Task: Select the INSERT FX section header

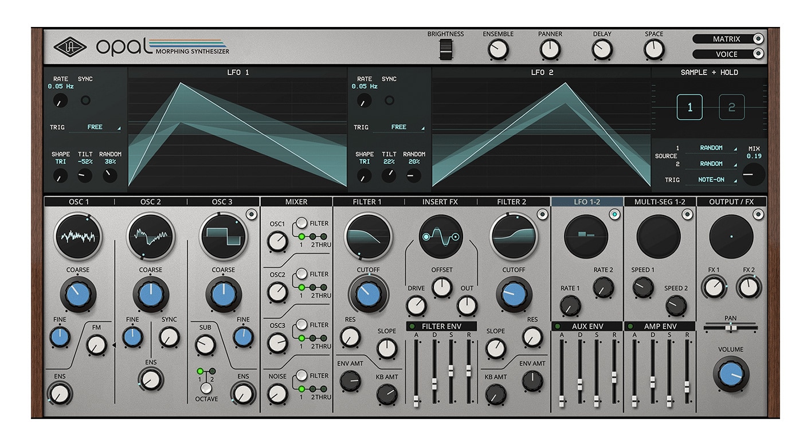Action: tap(440, 202)
